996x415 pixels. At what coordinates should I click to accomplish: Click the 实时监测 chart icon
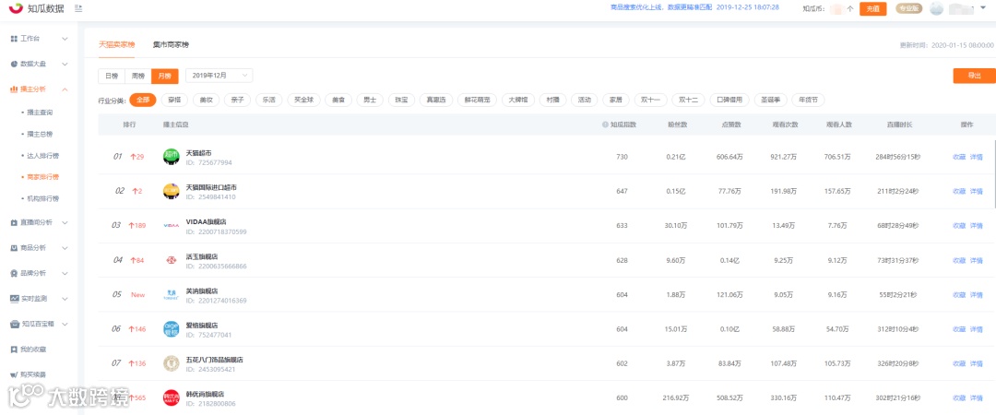14,298
